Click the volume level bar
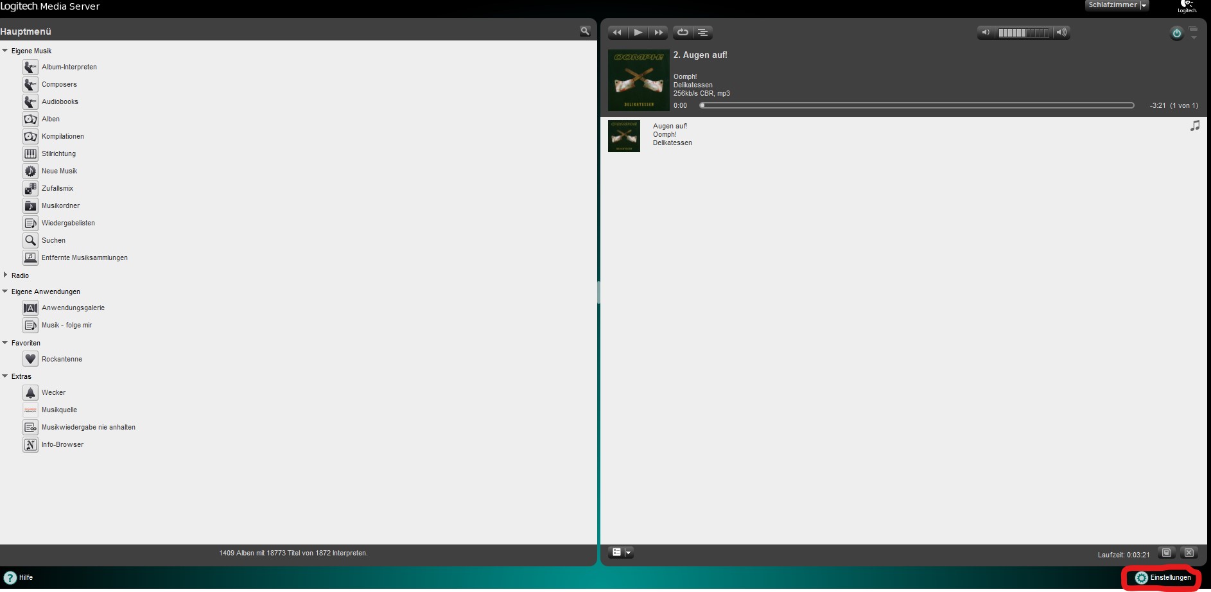The width and height of the screenshot is (1211, 592). coord(1024,32)
